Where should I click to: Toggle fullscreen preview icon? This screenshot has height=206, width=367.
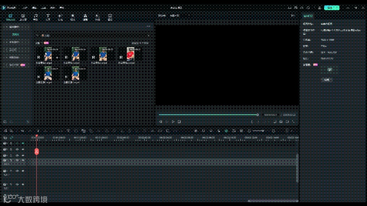[x=293, y=122]
